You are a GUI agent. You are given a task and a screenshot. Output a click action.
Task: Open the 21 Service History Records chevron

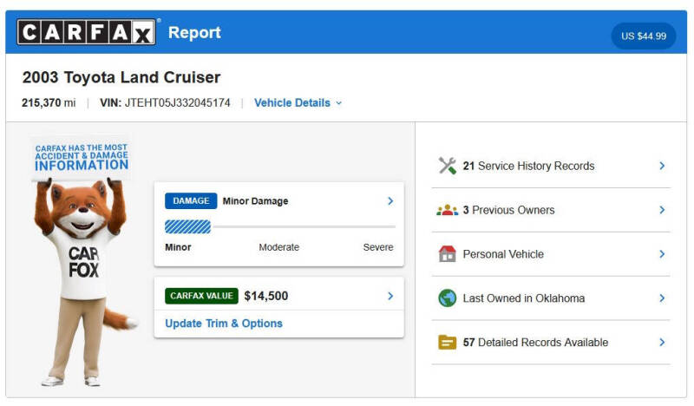click(662, 166)
